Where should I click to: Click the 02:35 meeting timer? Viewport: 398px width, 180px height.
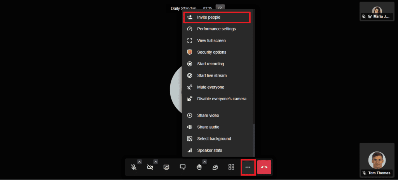[208, 9]
